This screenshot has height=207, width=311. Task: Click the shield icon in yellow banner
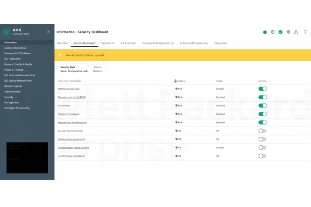click(60, 55)
